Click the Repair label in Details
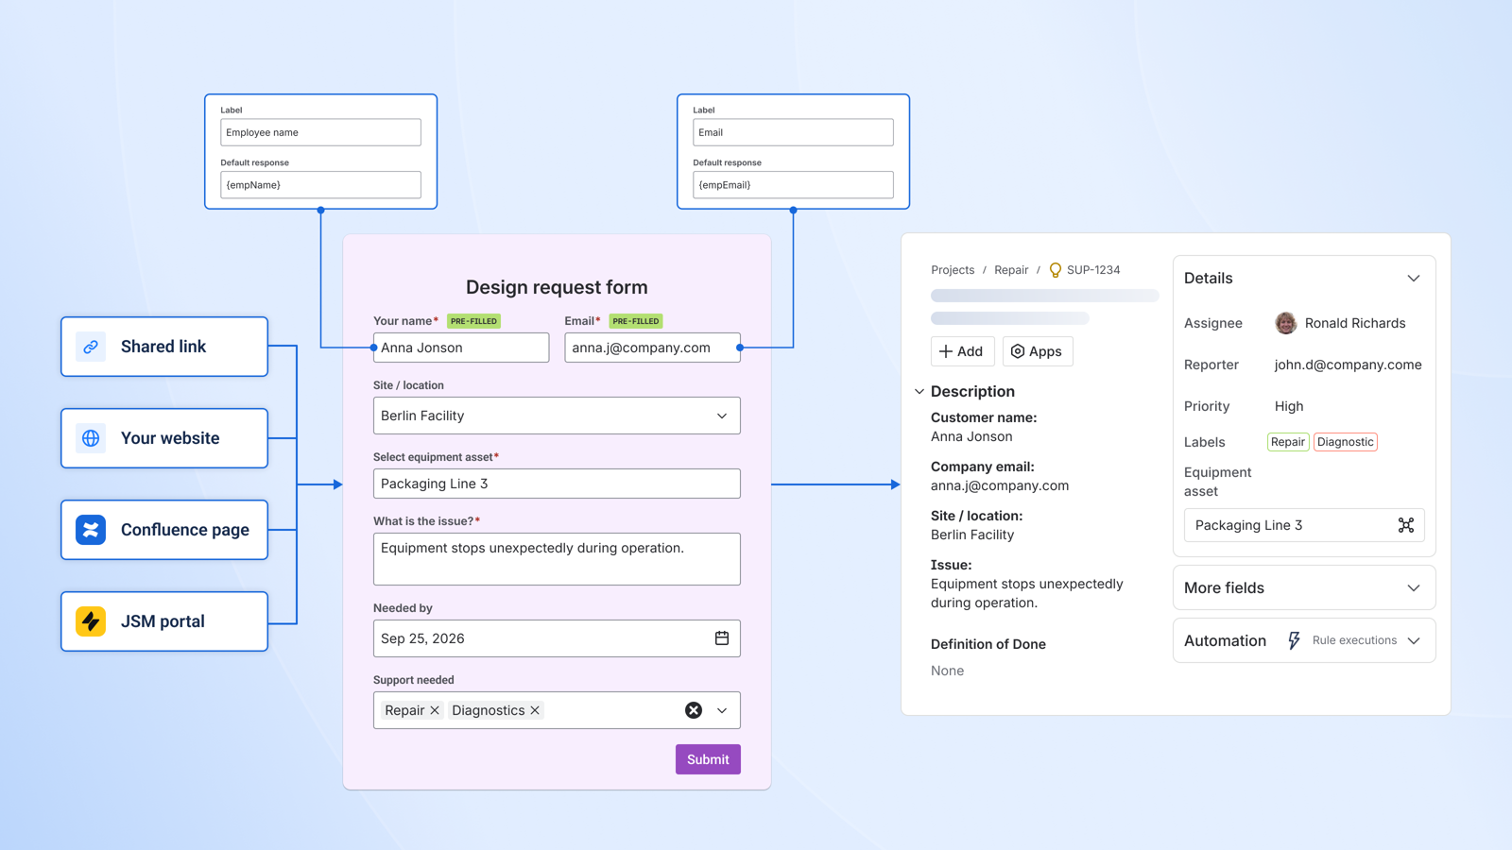Screen dimensions: 1512x850 (1288, 442)
